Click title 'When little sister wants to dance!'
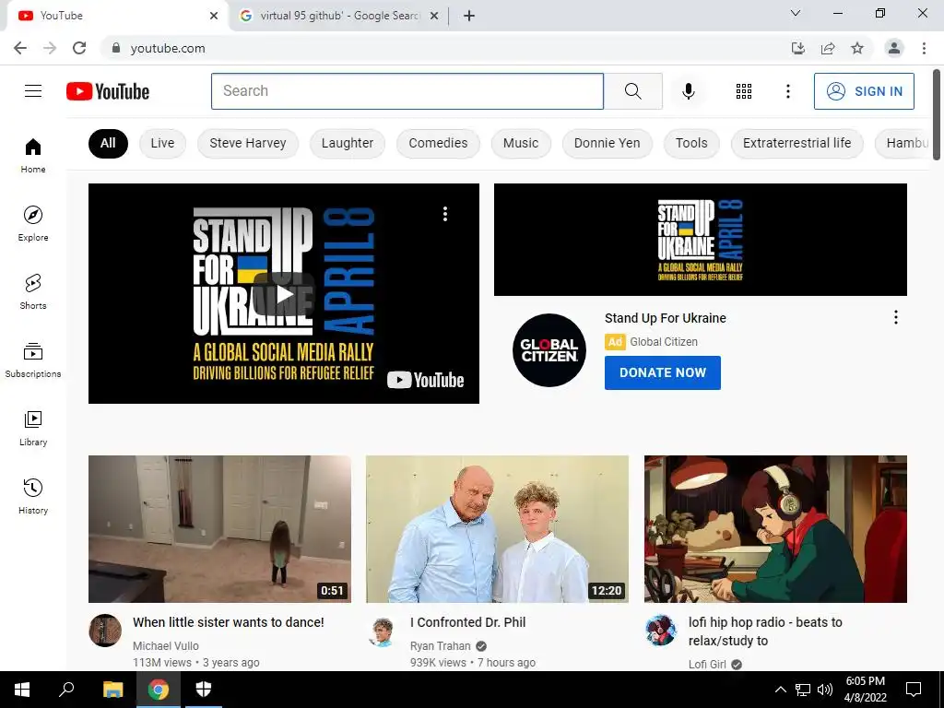944x708 pixels. 229,622
